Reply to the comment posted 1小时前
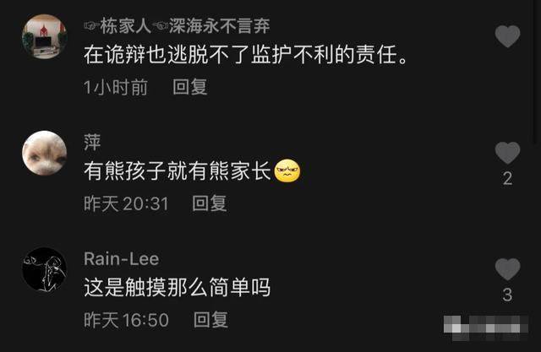Image resolution: width=541 pixels, height=352 pixels. click(189, 87)
